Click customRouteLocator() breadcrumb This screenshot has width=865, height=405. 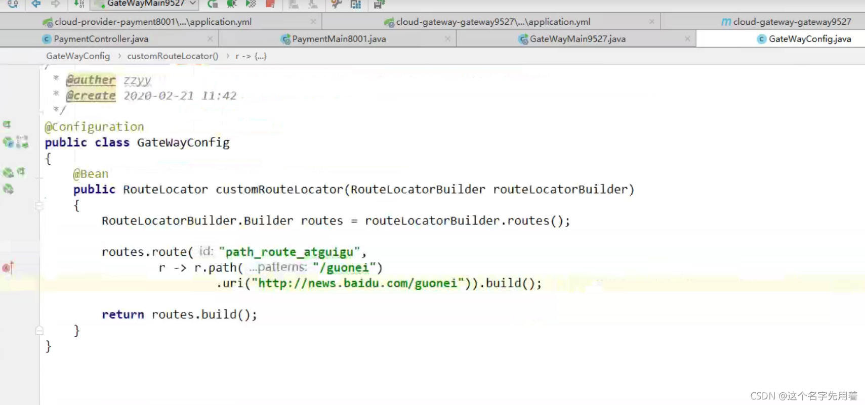(x=173, y=56)
